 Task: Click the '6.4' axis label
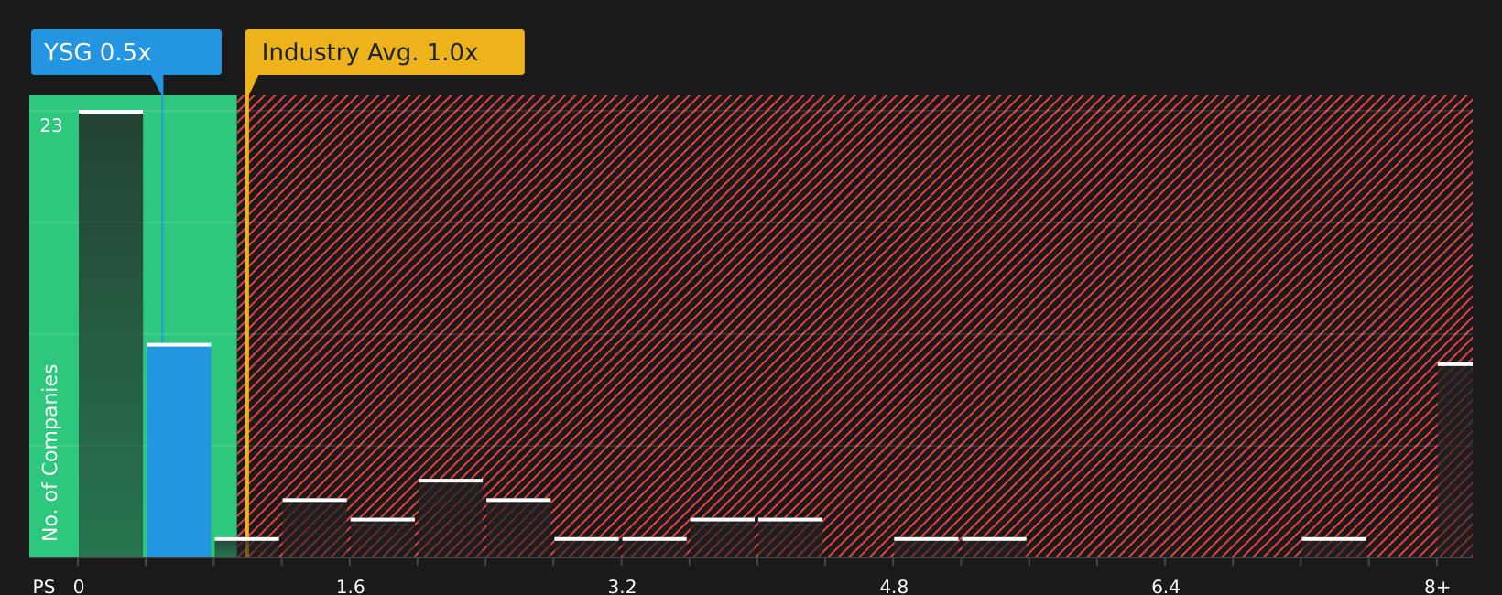click(1165, 587)
